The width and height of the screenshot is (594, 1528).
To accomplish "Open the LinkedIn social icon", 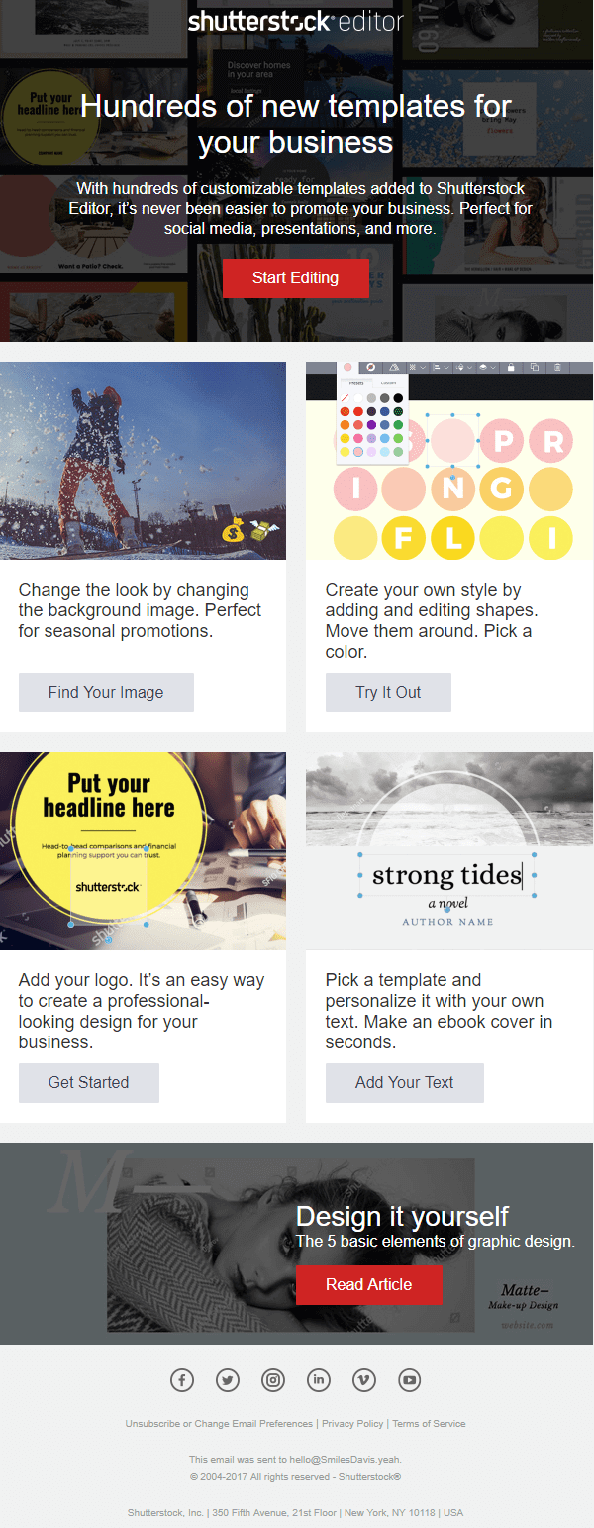I will (319, 1379).
